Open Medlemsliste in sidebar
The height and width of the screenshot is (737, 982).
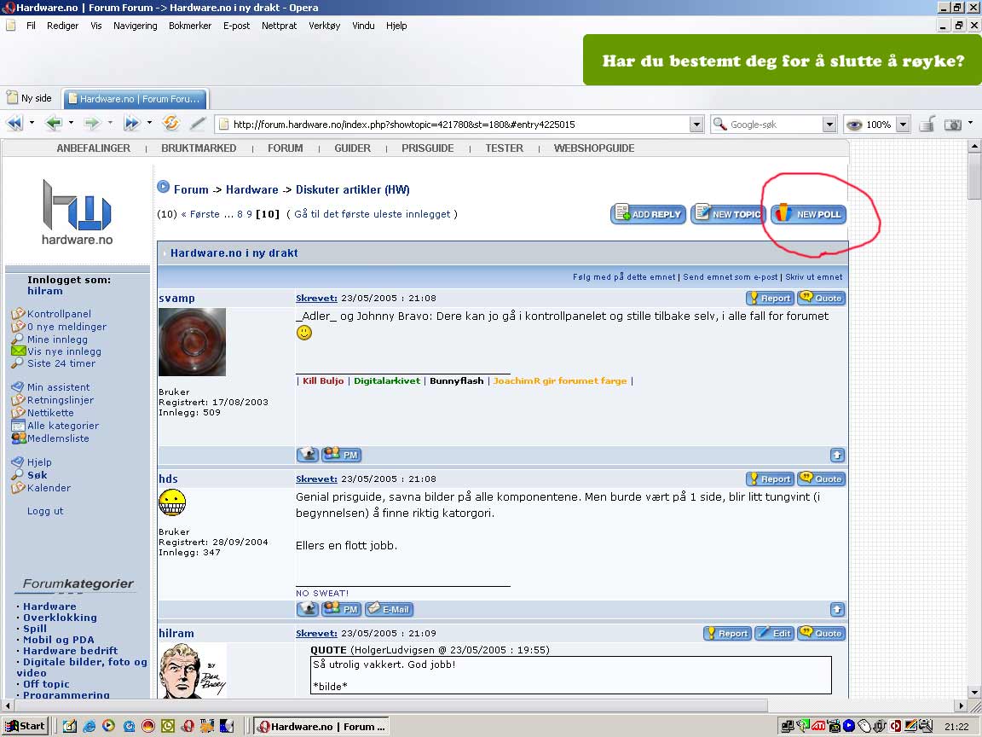point(58,438)
